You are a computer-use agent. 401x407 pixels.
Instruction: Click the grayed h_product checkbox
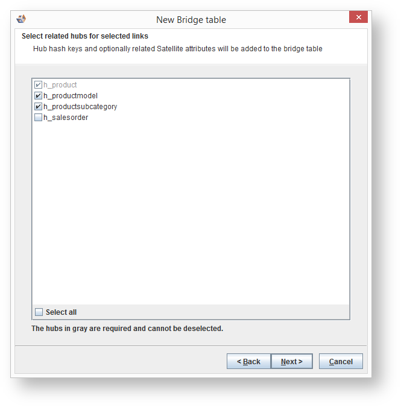[x=39, y=85]
